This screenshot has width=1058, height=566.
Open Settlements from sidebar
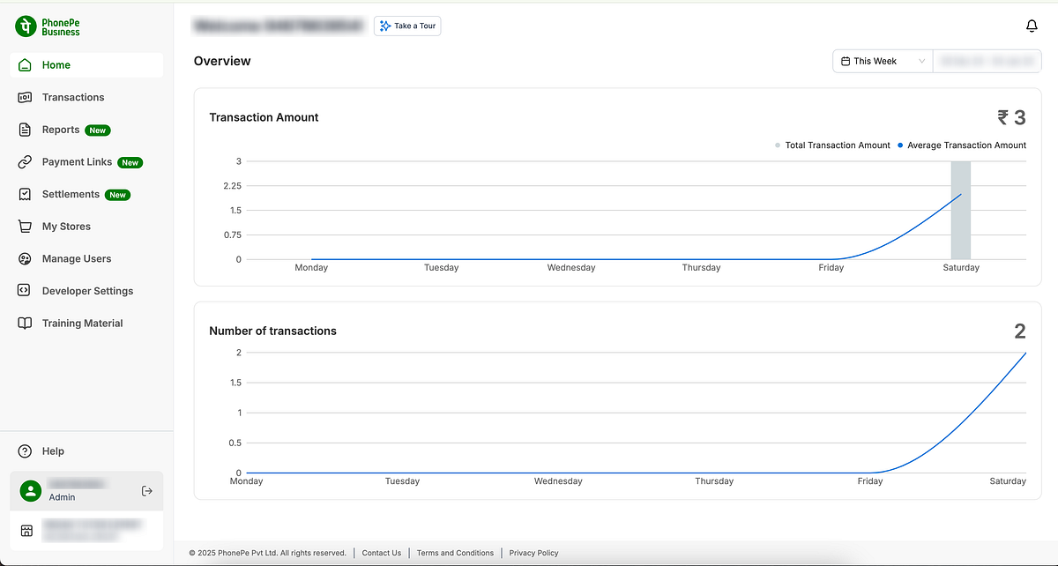click(86, 194)
